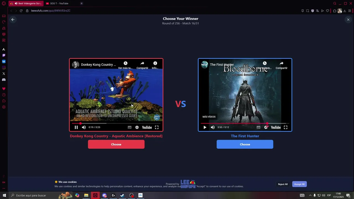Choose Donkey Kong Country Aquatic Ambience
This screenshot has width=354, height=199.
(116, 144)
